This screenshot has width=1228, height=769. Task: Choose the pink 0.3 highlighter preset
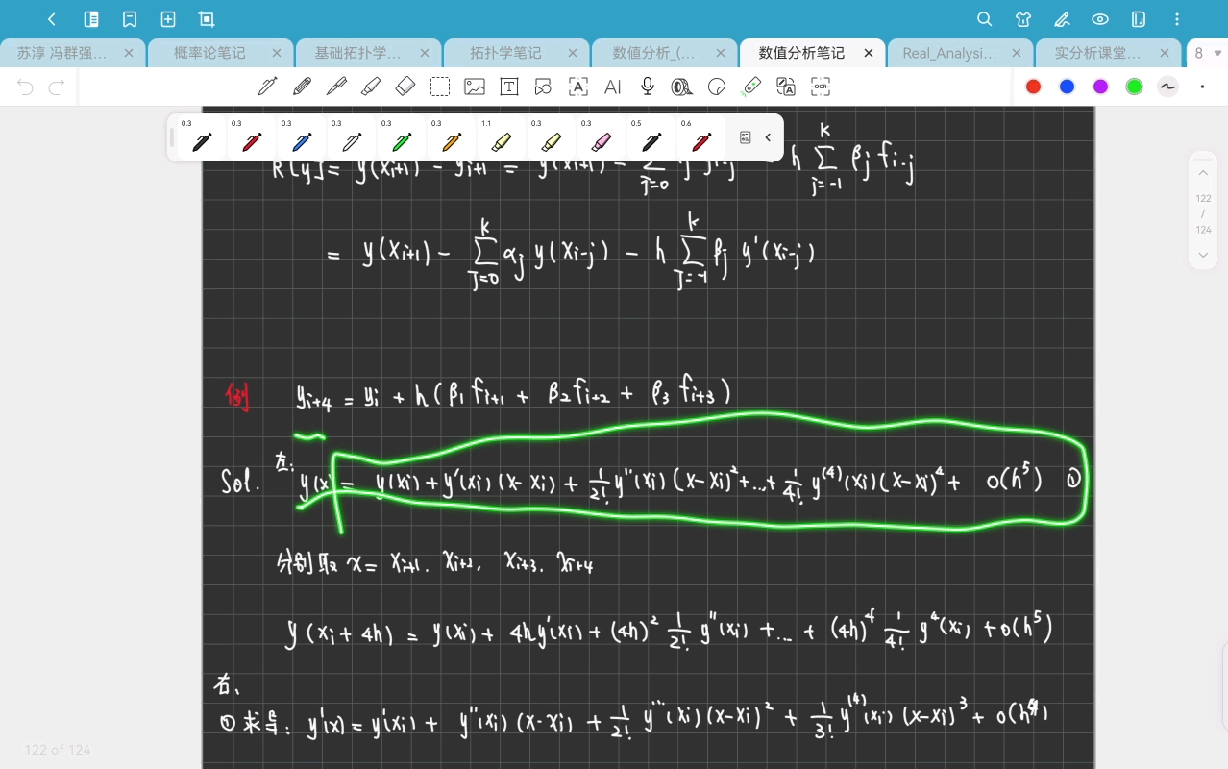(x=602, y=137)
